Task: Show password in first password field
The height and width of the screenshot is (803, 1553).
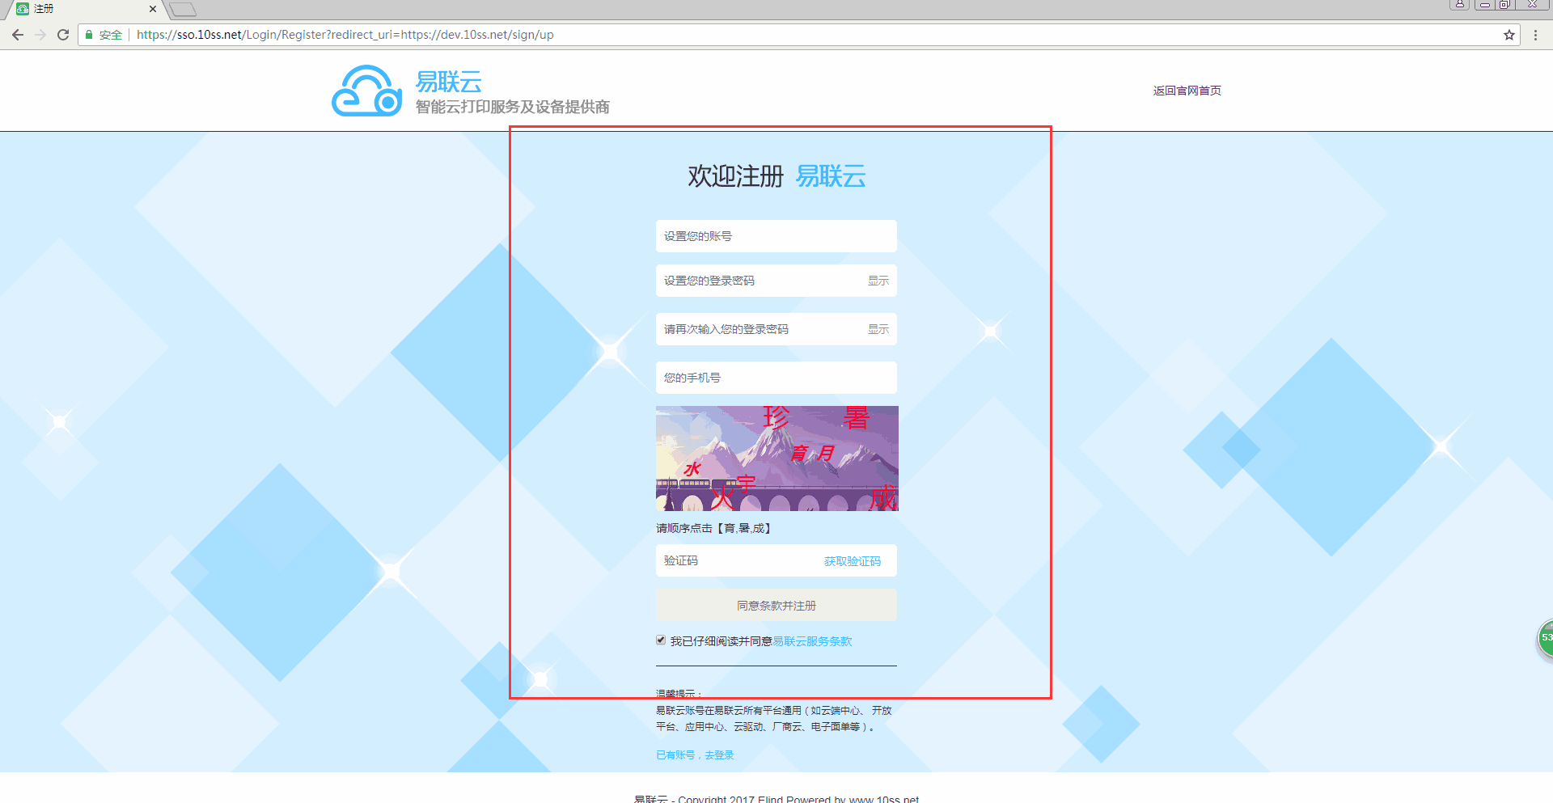Action: (x=878, y=281)
